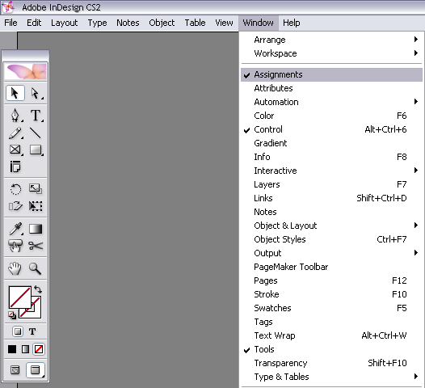
Task: Select the Gradient tool
Action: pos(36,229)
